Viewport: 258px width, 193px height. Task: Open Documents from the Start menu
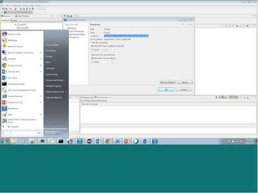point(51,50)
